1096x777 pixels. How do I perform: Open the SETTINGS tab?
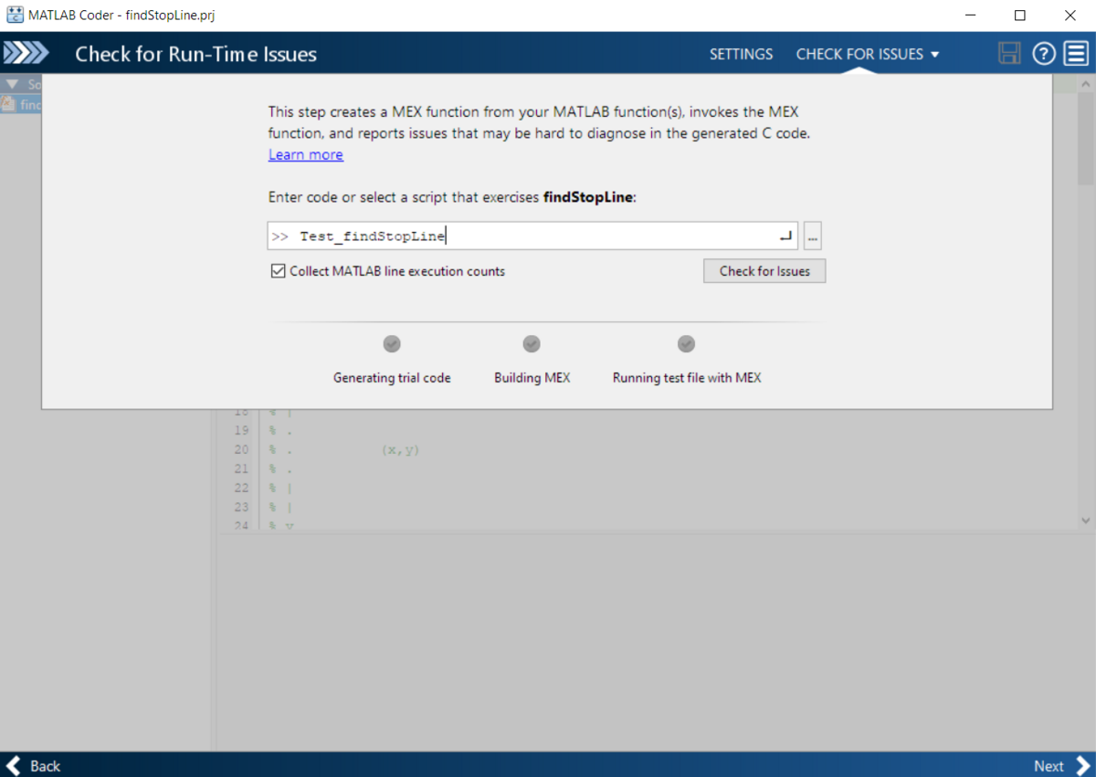point(741,54)
